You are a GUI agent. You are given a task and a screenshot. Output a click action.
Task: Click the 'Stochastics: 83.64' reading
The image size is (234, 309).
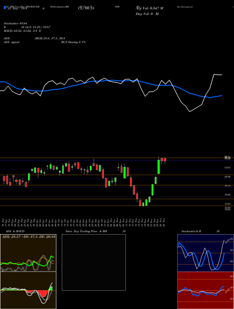[x=15, y=23]
